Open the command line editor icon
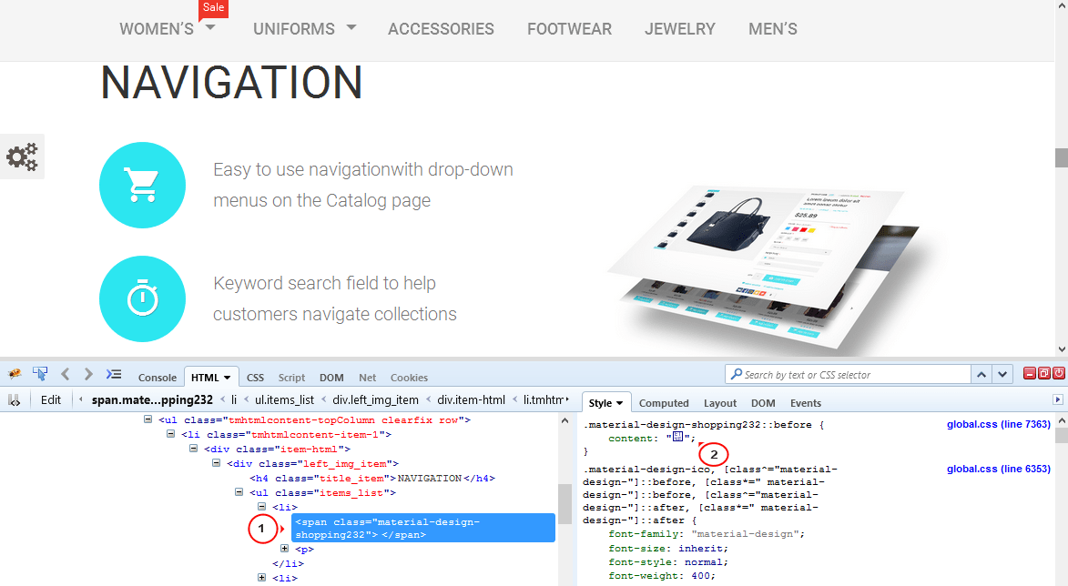1068x586 pixels. (113, 373)
